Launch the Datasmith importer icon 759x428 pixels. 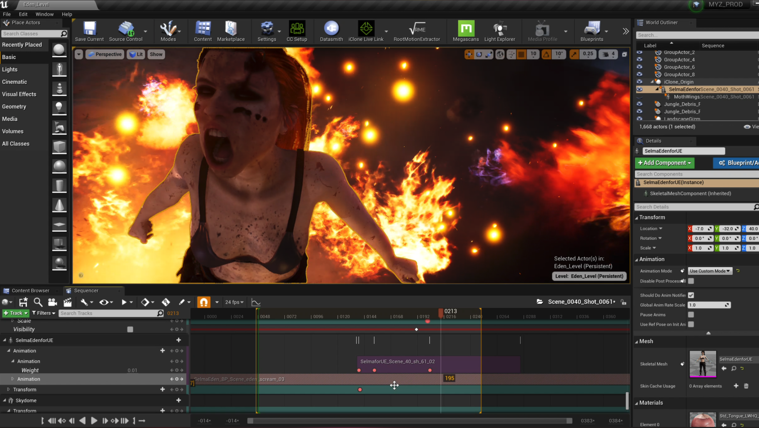pos(331,31)
